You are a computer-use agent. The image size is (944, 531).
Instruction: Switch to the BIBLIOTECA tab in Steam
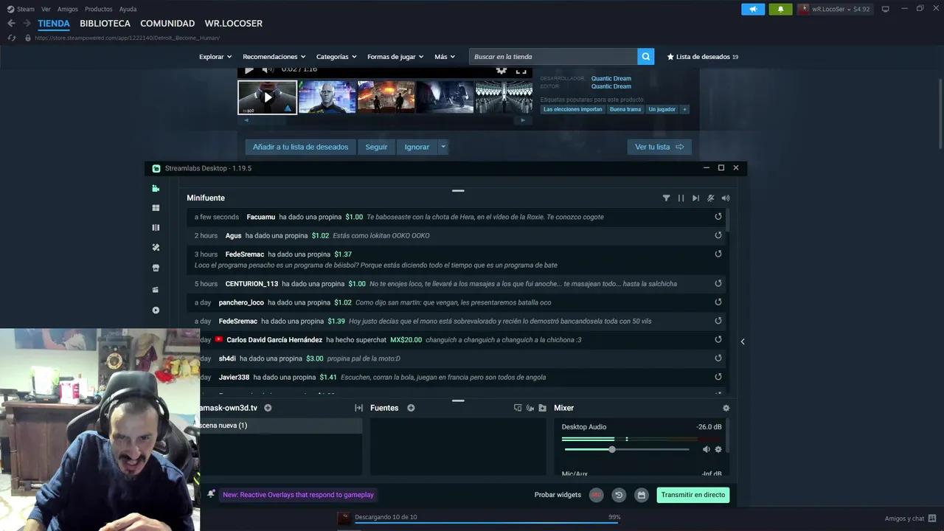pyautogui.click(x=105, y=24)
